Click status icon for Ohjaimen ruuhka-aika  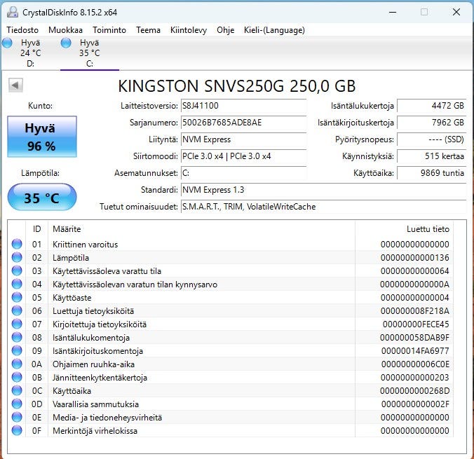(17, 364)
